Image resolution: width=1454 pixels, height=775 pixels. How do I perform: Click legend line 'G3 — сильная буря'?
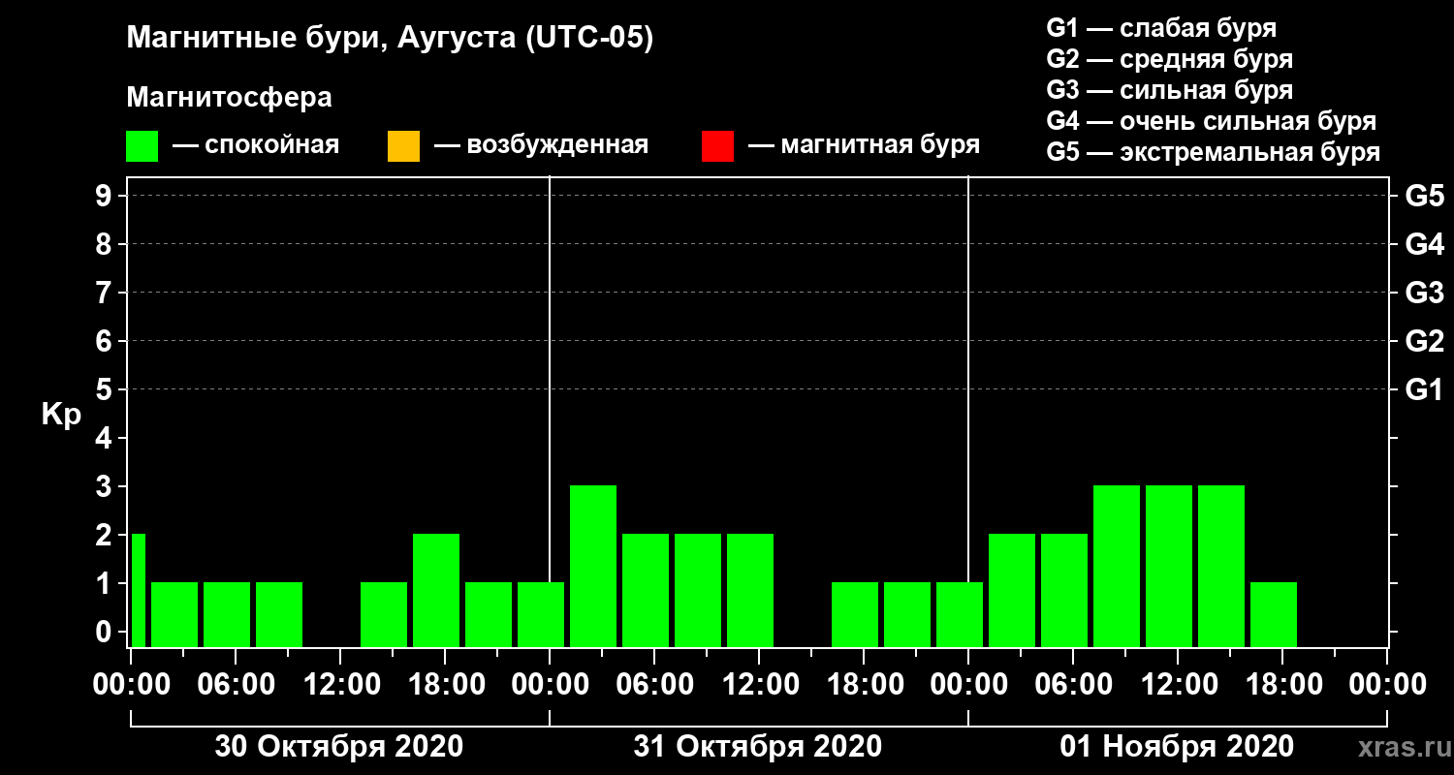point(1169,90)
